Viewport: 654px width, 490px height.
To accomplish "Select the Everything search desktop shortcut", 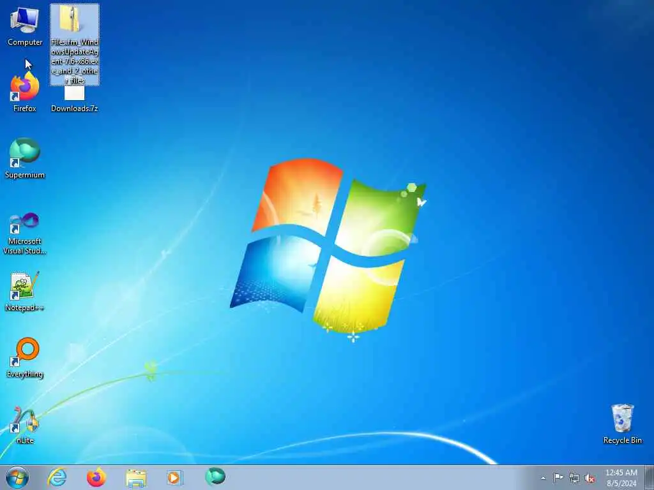I will coord(25,357).
